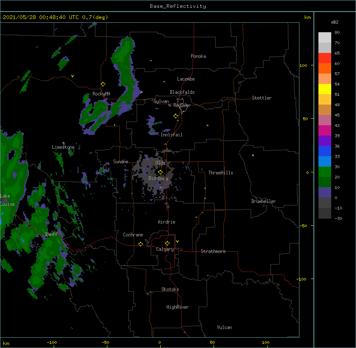Screen dimensions: 356x348
Task: Select the purple swatch in the dBZ legend
Action: click(325, 141)
